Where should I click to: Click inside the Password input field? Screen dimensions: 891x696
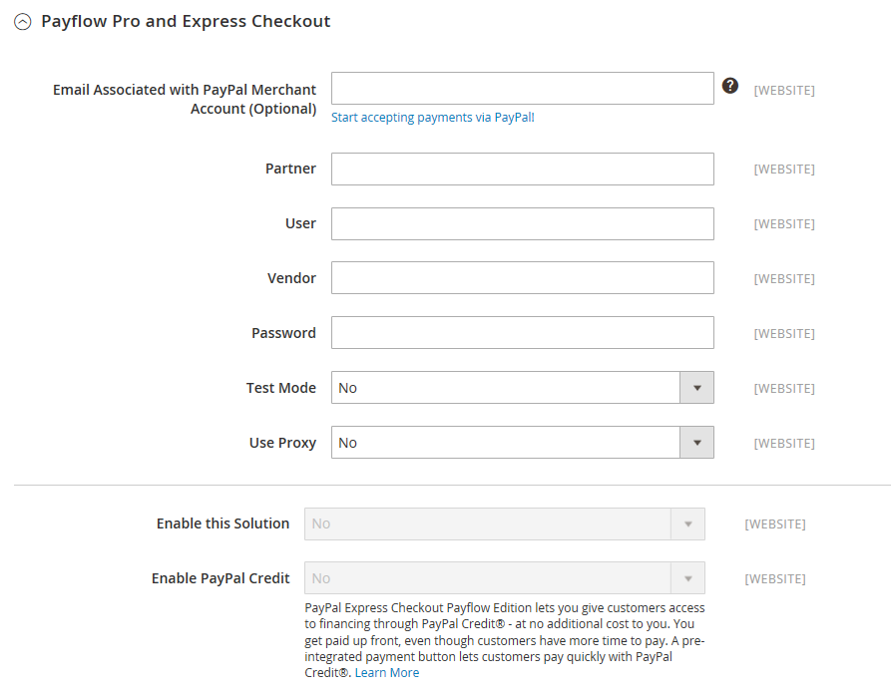(521, 332)
